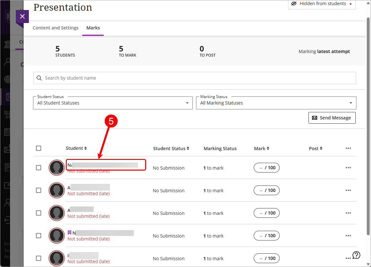Open more options for first student row
The height and width of the screenshot is (267, 371).
coord(348,168)
